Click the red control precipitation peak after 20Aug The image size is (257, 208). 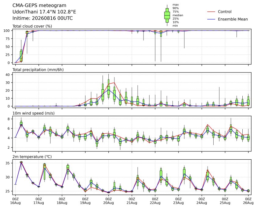point(114,83)
